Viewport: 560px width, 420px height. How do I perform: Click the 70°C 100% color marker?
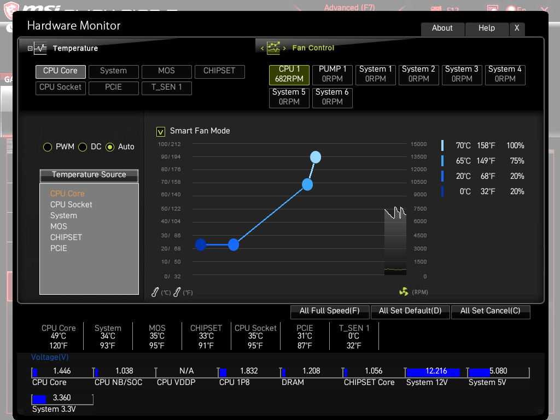(x=442, y=145)
